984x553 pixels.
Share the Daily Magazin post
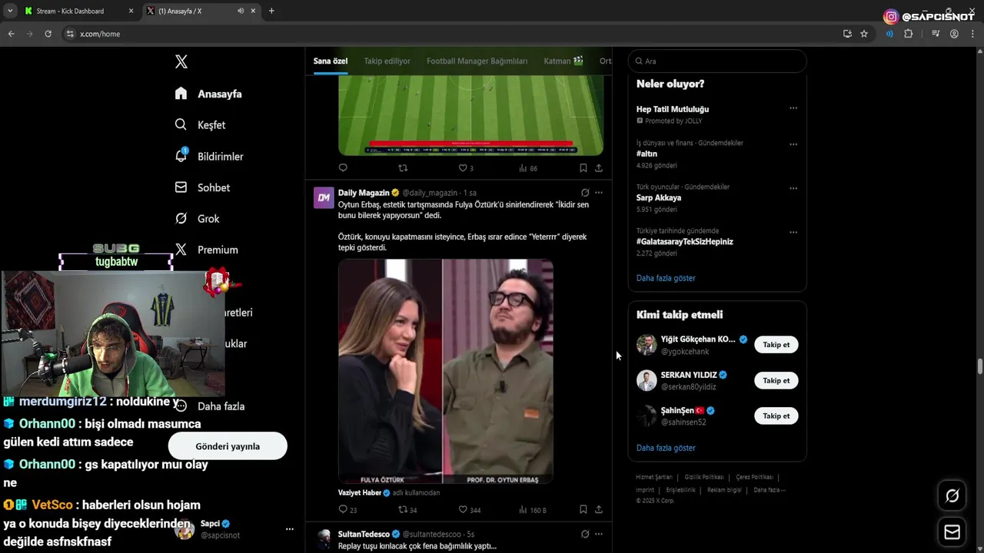pyautogui.click(x=599, y=509)
